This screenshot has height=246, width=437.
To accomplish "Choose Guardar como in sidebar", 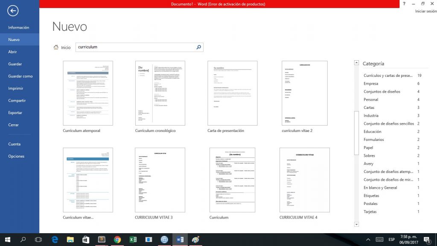I will [x=20, y=76].
